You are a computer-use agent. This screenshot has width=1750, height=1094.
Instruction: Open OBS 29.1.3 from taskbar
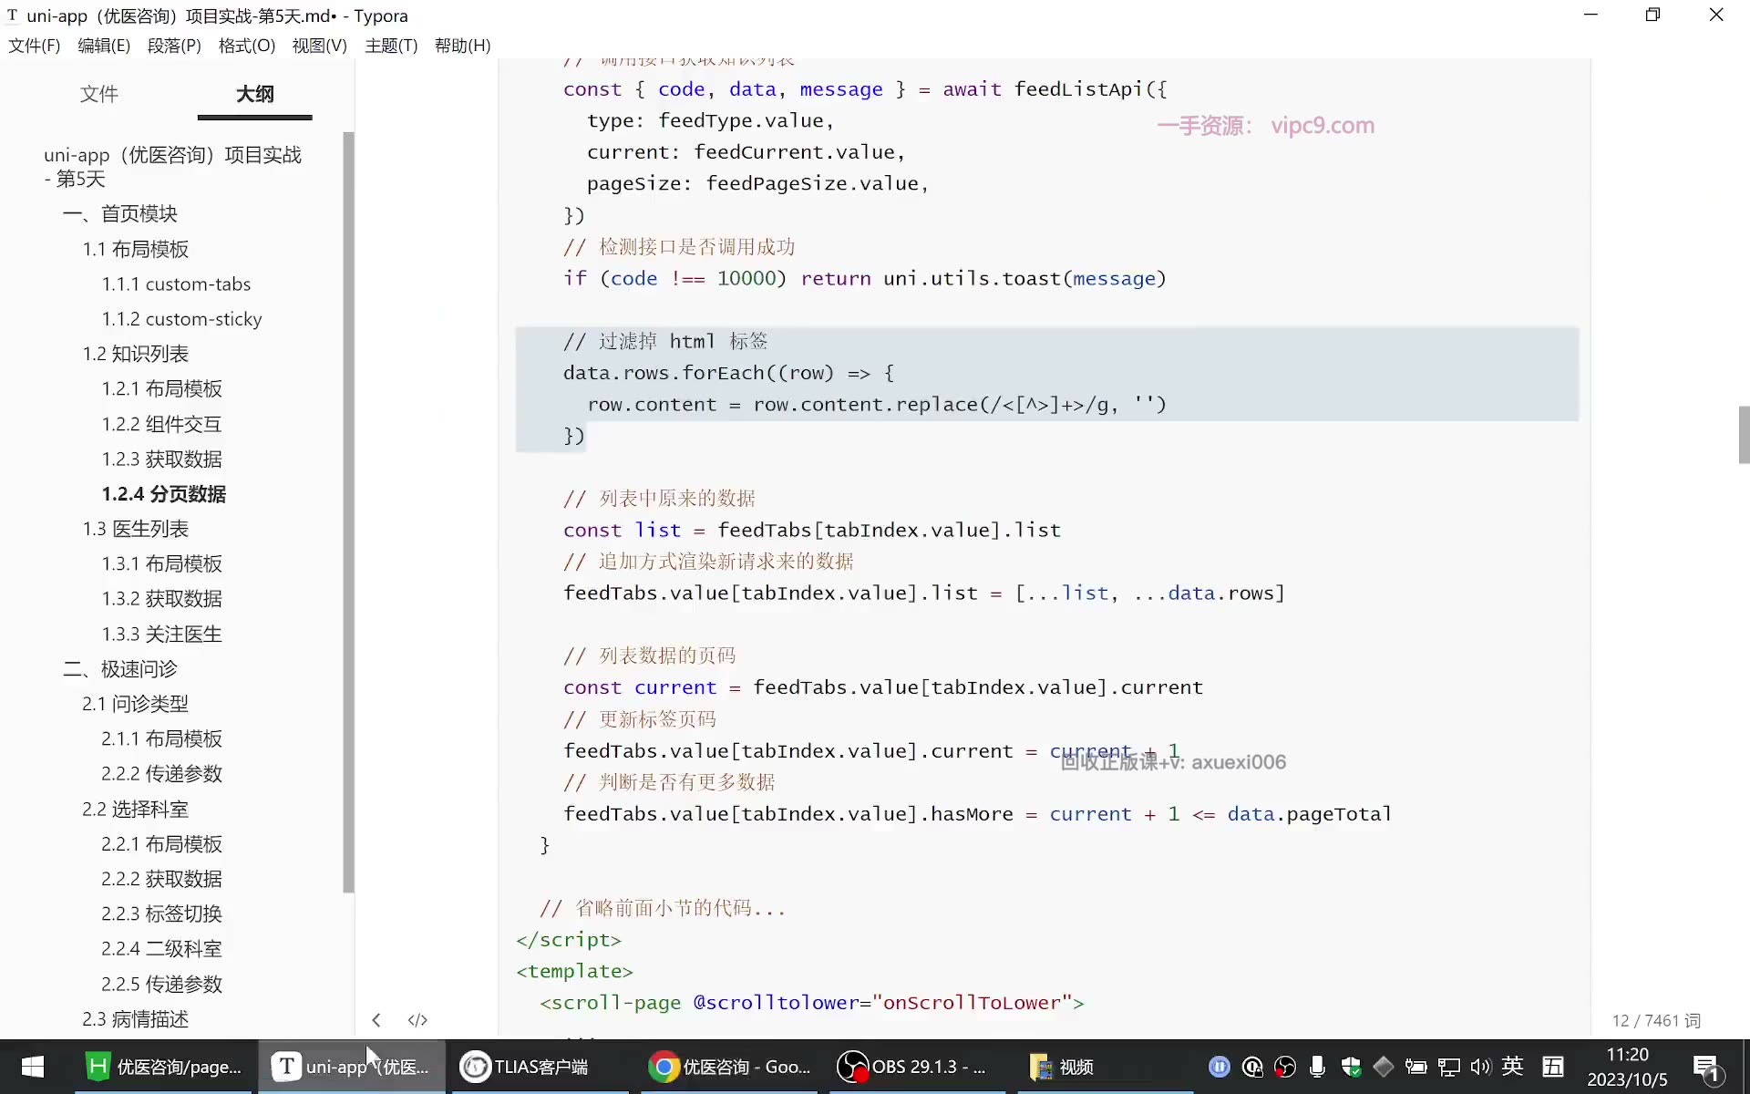(x=914, y=1067)
